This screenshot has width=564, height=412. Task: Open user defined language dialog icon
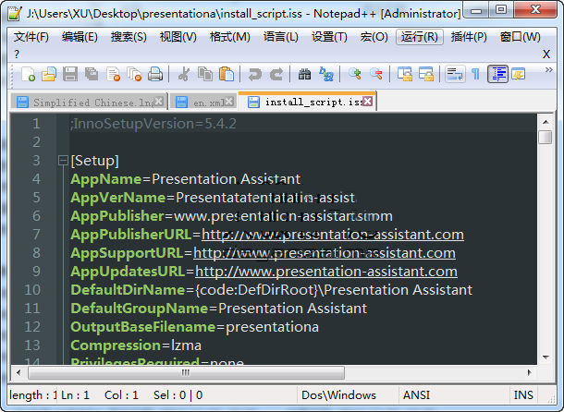pos(519,74)
